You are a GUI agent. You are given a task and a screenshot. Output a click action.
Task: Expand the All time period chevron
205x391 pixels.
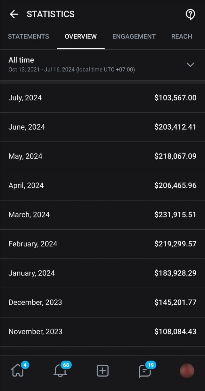pos(190,64)
